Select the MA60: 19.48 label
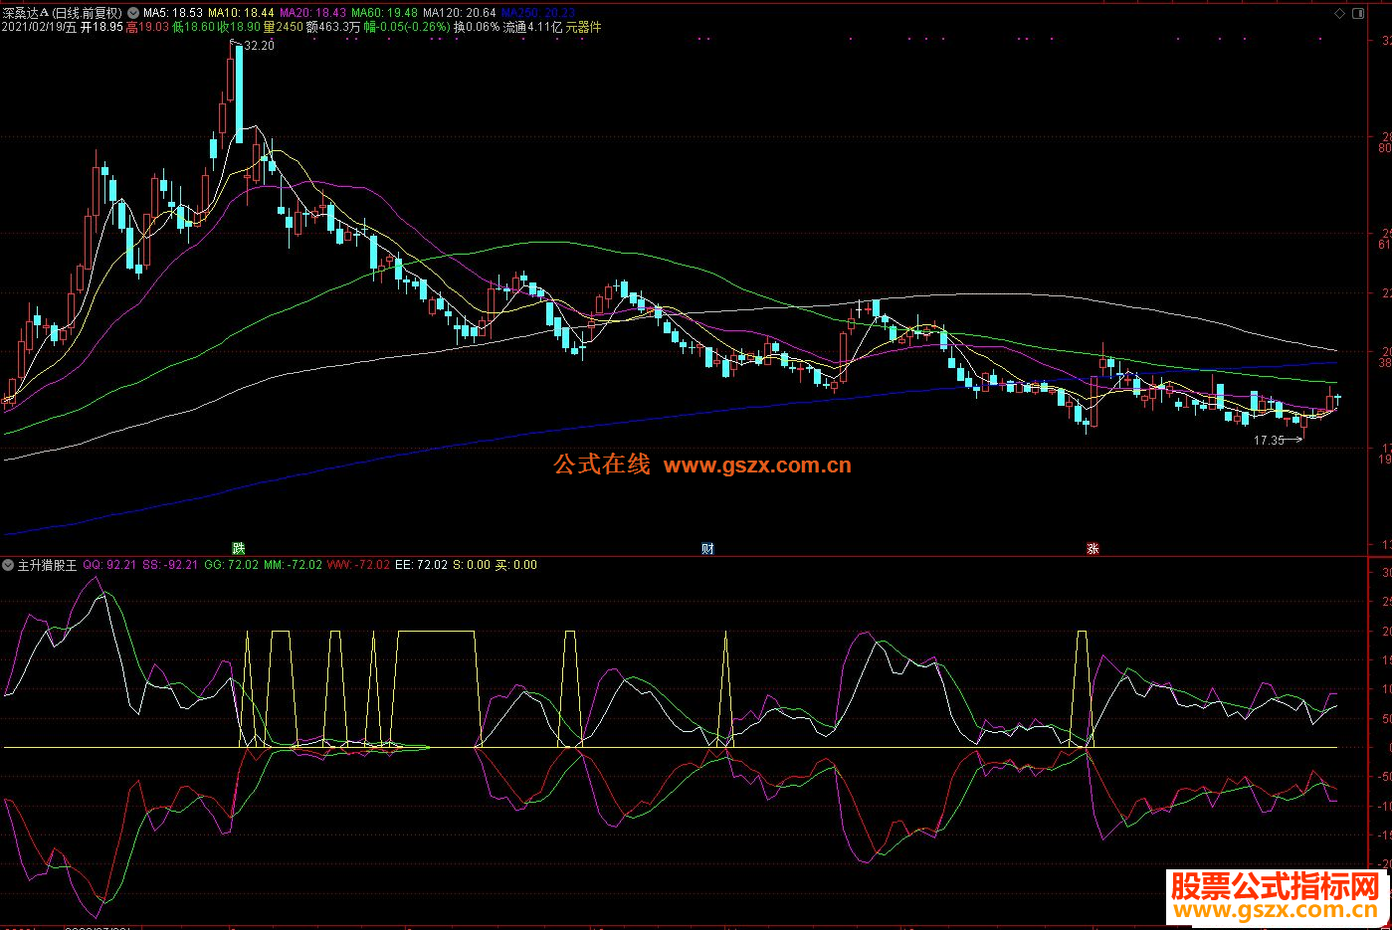Image resolution: width=1392 pixels, height=930 pixels. click(x=385, y=13)
